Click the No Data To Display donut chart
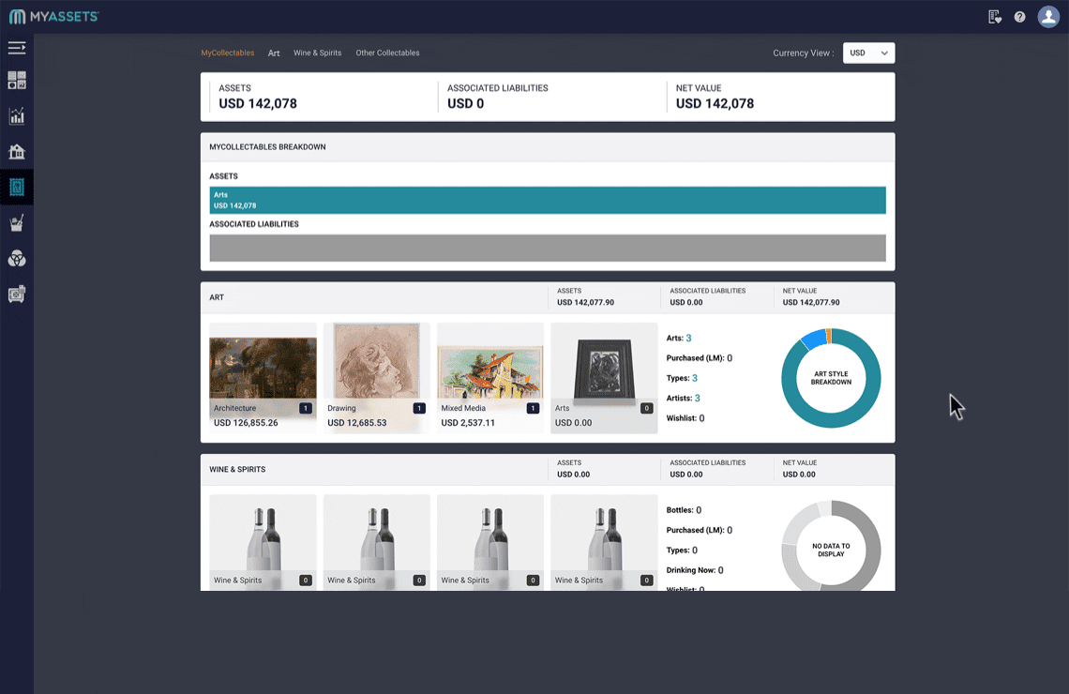 click(x=831, y=546)
